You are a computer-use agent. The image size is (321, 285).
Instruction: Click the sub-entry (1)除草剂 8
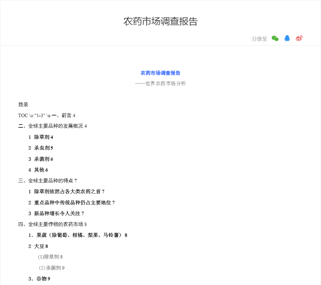pyautogui.click(x=50, y=257)
